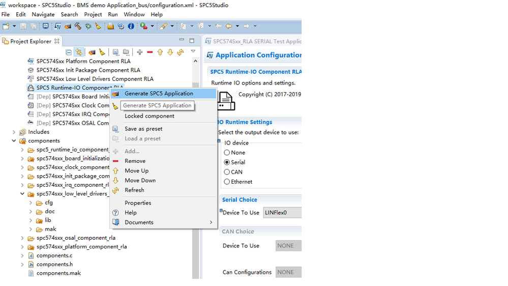This screenshot has height=286, width=508.
Task: Open the Project menu
Action: tap(93, 15)
